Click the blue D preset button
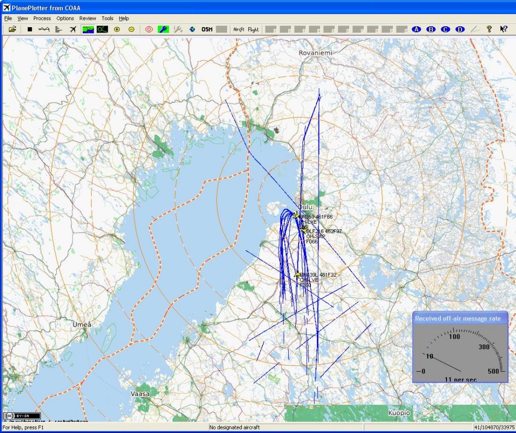Image resolution: width=516 pixels, height=433 pixels. (x=460, y=29)
